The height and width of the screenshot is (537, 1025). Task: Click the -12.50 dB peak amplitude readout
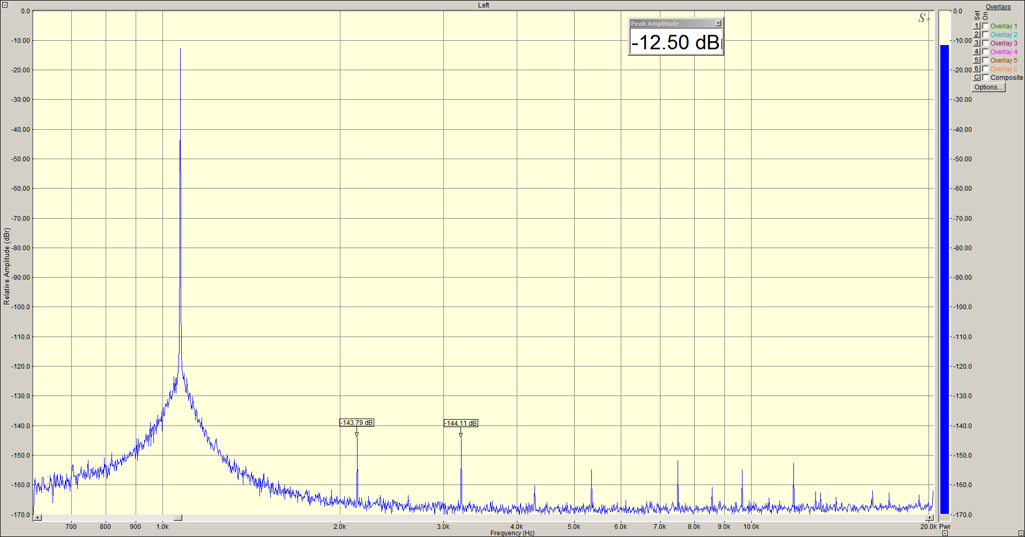click(x=676, y=42)
